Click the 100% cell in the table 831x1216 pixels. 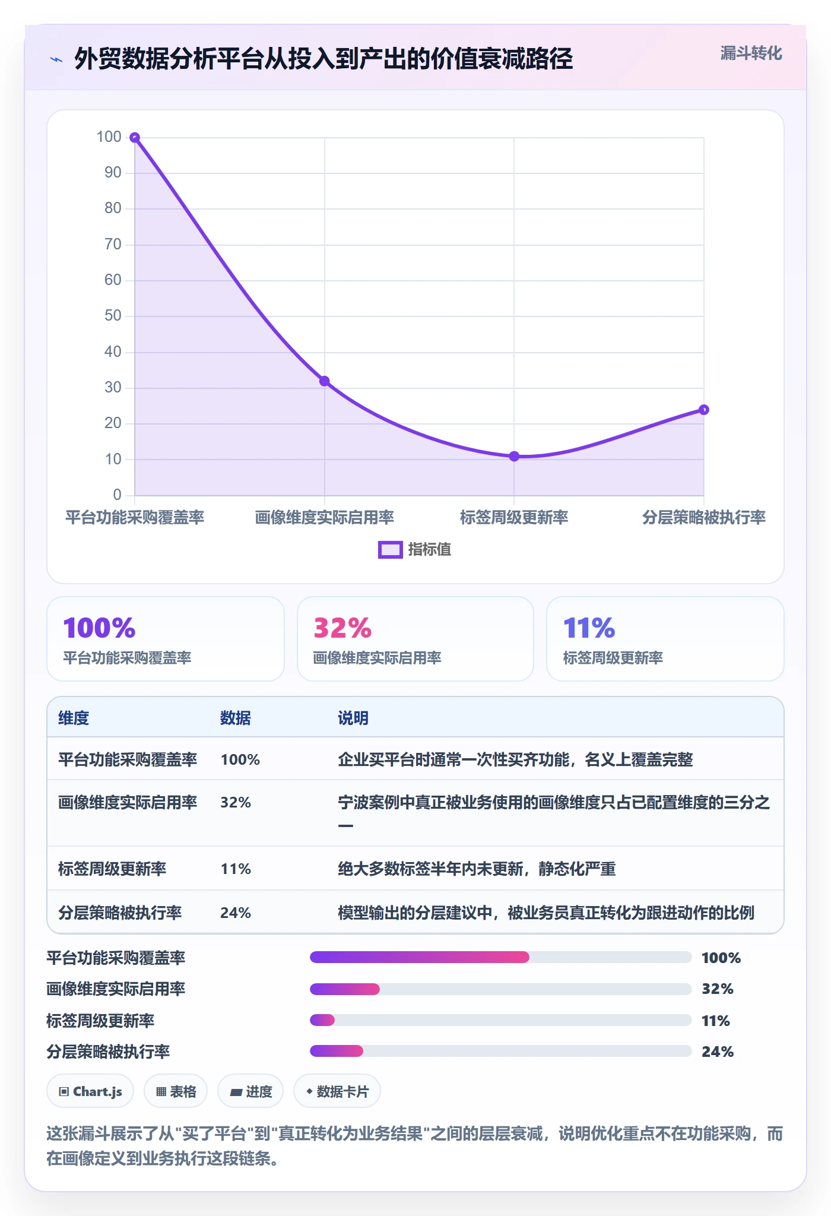point(240,759)
